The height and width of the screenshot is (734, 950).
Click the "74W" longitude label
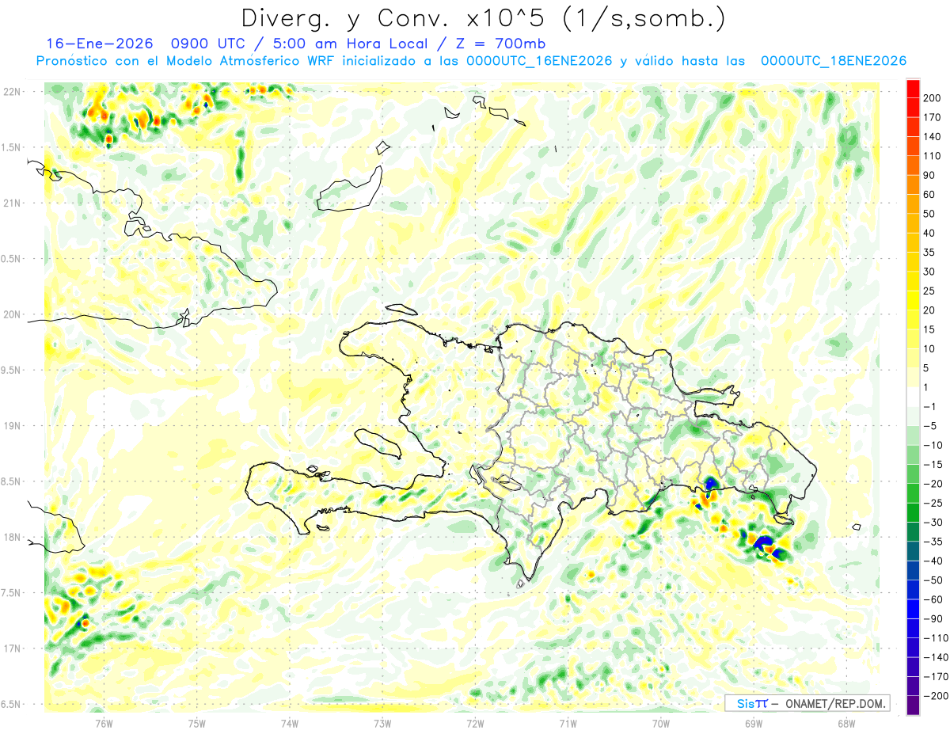tap(290, 723)
